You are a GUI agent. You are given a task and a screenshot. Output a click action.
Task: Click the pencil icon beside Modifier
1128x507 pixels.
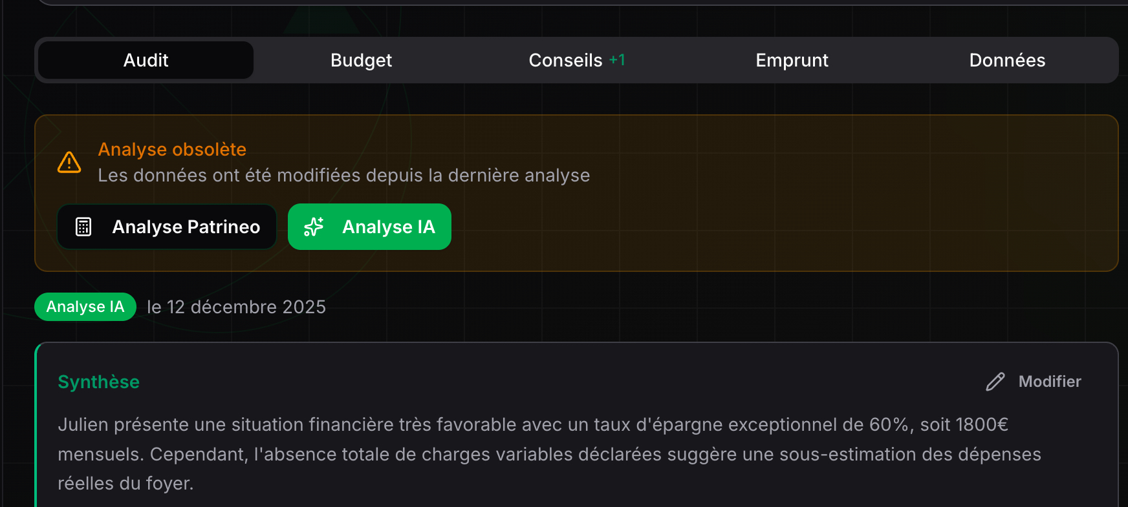coord(994,381)
